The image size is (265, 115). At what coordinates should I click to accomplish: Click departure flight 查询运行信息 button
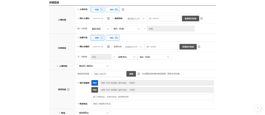click(x=188, y=47)
